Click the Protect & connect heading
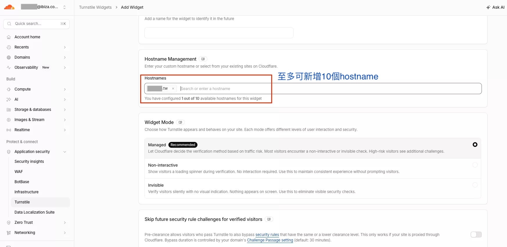Image resolution: width=507 pixels, height=247 pixels. [x=22, y=142]
